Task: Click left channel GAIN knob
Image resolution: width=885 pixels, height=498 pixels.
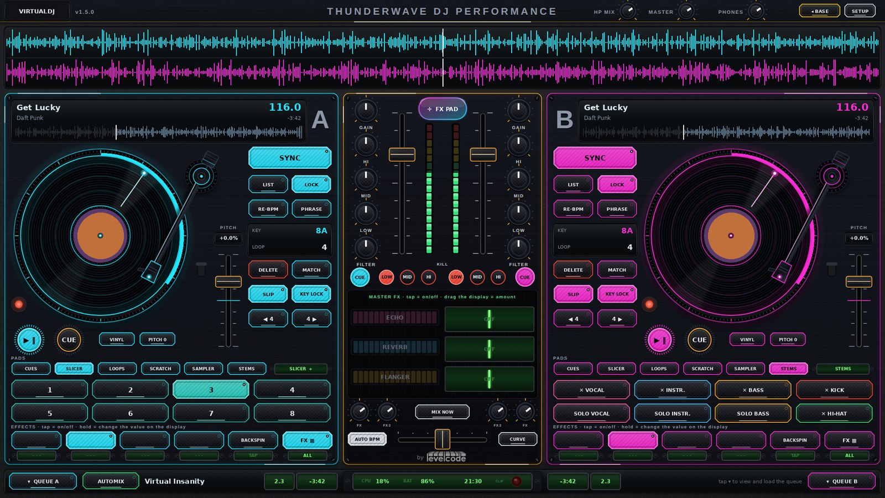Action: 366,111
